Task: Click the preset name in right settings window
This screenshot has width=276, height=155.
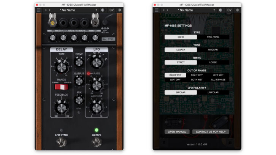Action: point(186,10)
